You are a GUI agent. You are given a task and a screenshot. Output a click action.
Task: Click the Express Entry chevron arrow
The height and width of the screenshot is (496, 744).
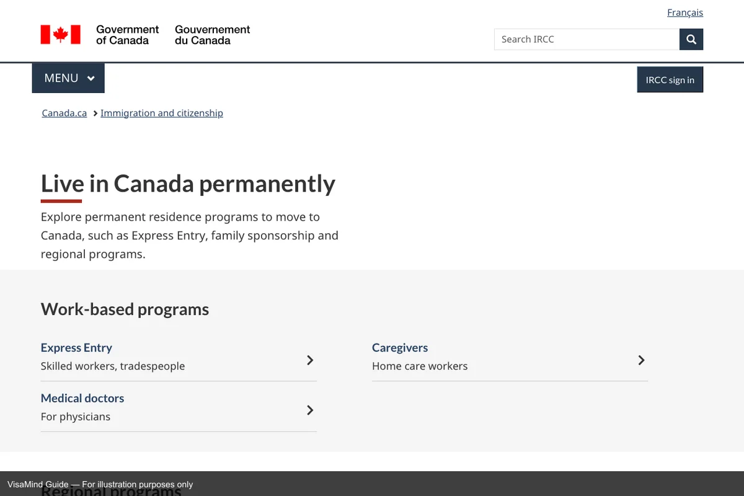tap(310, 360)
